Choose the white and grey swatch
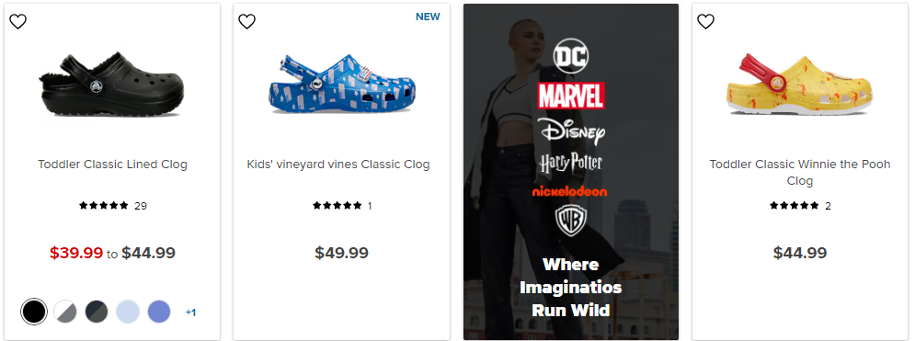The height and width of the screenshot is (341, 915). pyautogui.click(x=65, y=312)
